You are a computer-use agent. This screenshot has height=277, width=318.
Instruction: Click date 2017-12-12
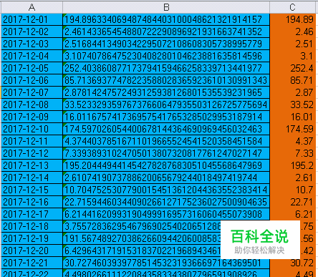[32, 153]
